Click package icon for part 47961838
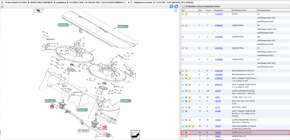 tap(186, 71)
